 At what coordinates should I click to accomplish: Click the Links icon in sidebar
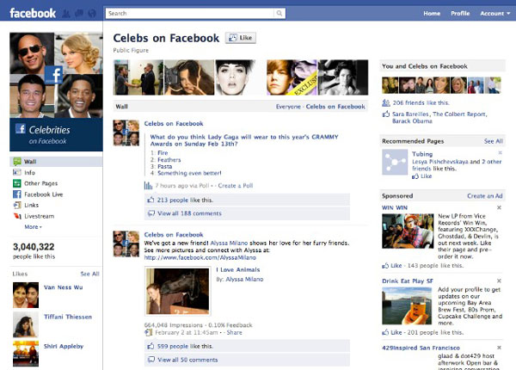tap(17, 205)
